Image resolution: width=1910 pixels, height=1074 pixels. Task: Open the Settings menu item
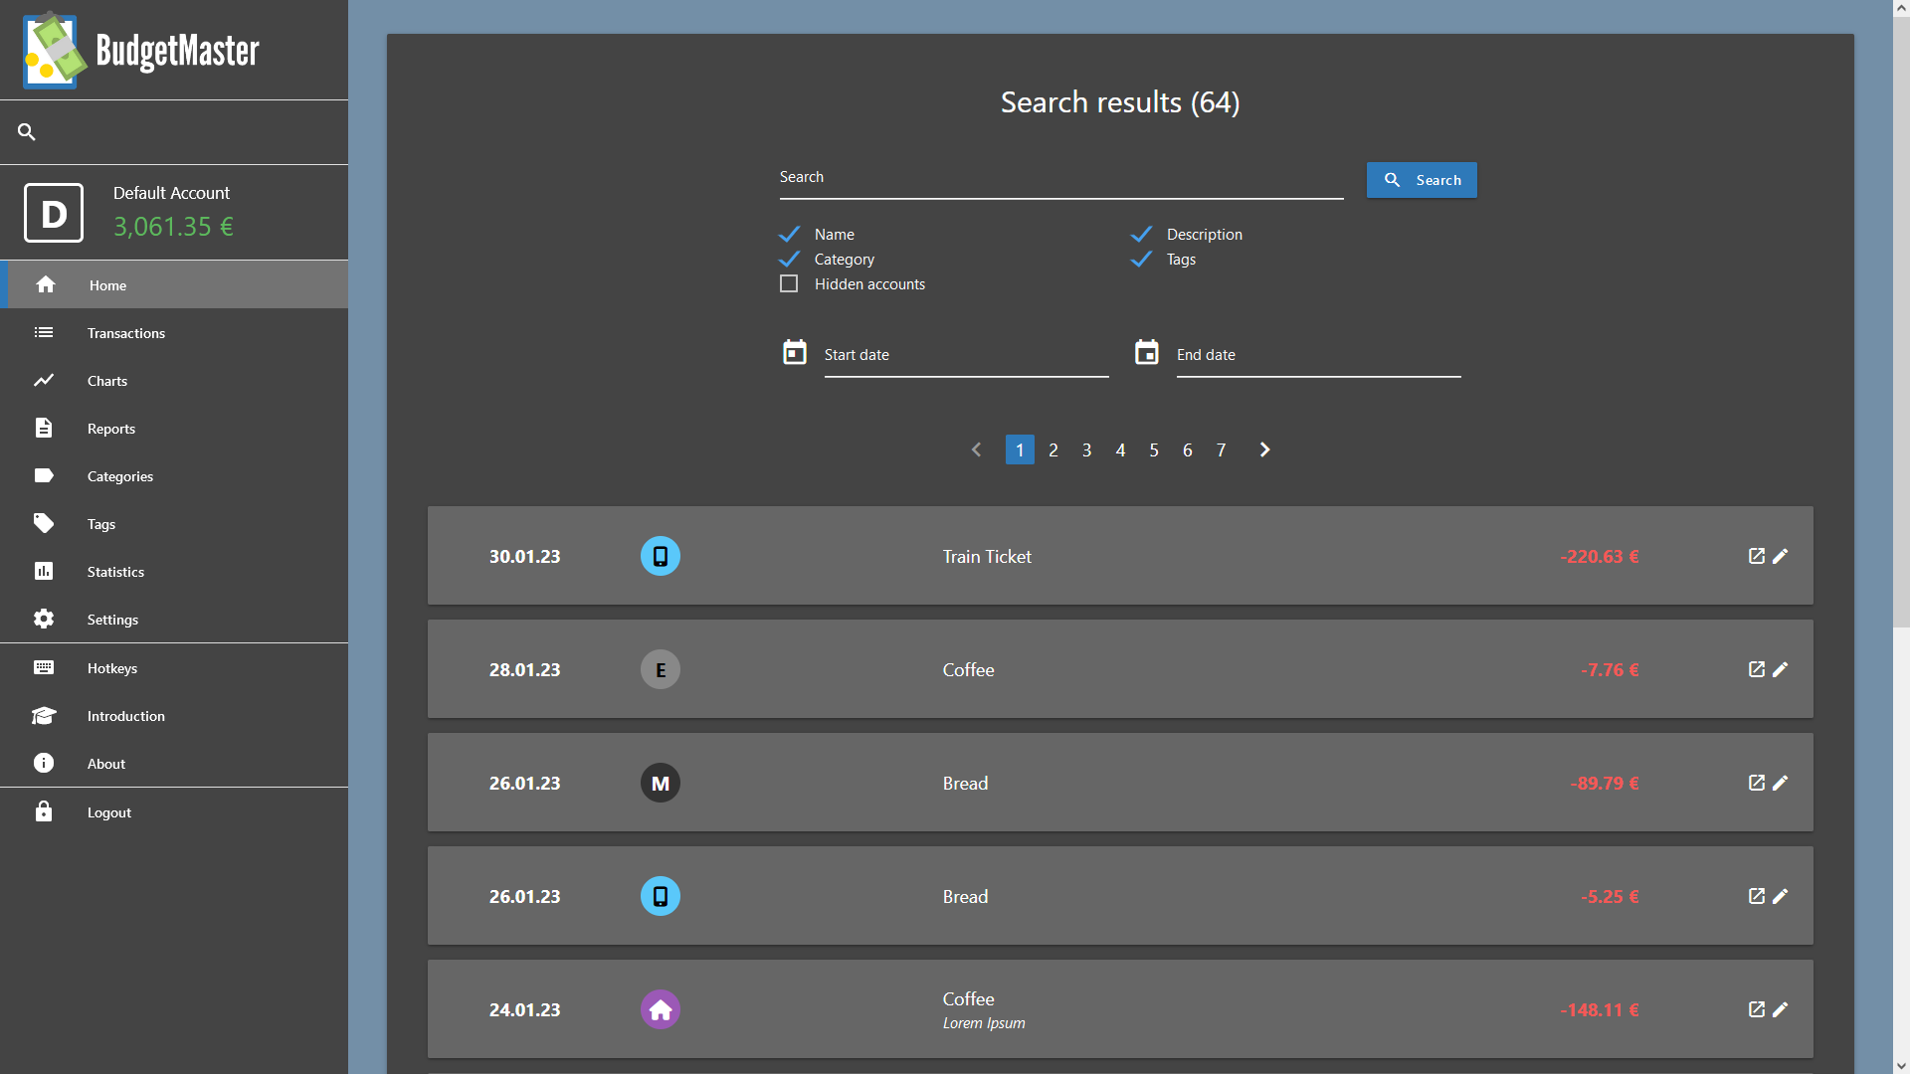click(174, 619)
